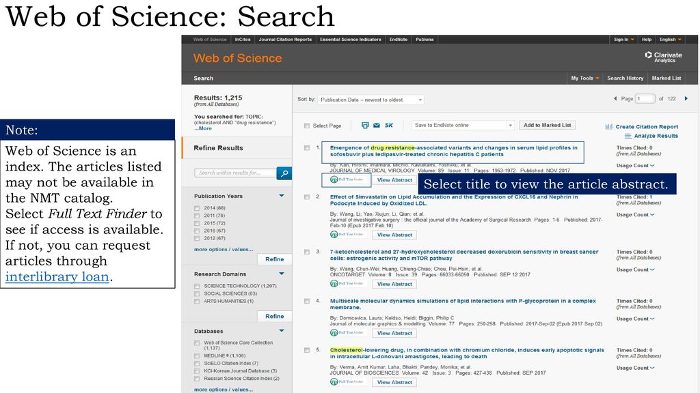Check the box for result 2
This screenshot has width=700, height=393.
[307, 196]
